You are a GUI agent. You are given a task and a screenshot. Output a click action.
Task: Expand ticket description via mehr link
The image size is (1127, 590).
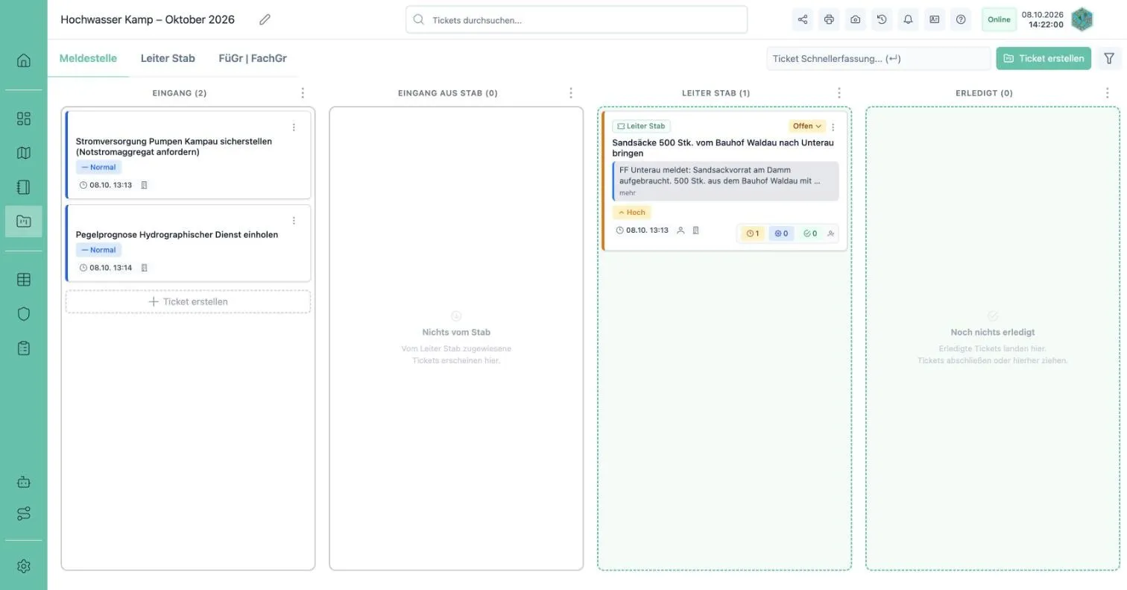point(628,193)
